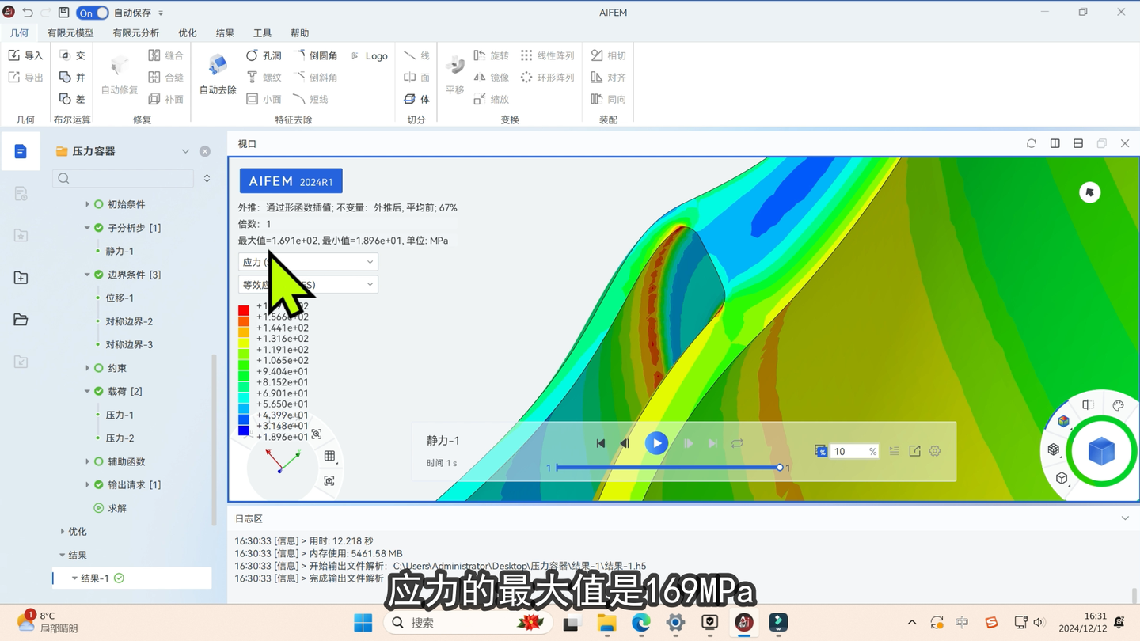Image resolution: width=1140 pixels, height=641 pixels.
Task: Click the save icon in title bar
Action: pos(63,13)
